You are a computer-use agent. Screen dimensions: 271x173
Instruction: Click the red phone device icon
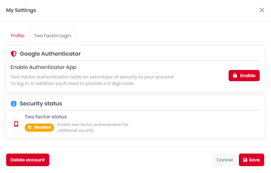(16, 124)
